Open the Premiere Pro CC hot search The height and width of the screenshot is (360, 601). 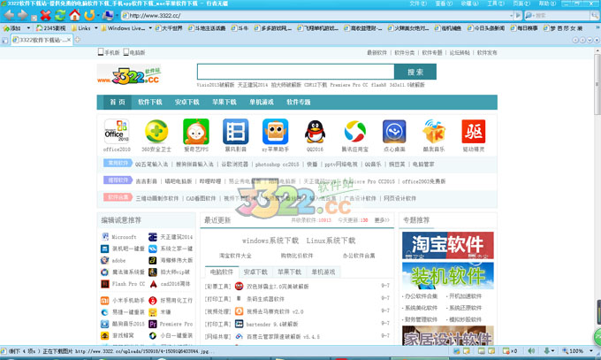pos(349,85)
